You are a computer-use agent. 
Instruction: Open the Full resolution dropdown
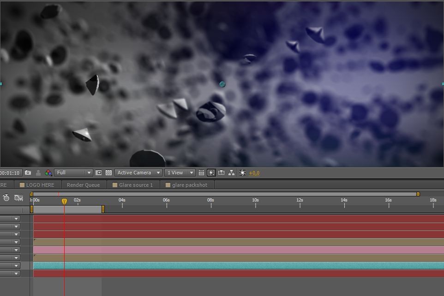click(73, 173)
